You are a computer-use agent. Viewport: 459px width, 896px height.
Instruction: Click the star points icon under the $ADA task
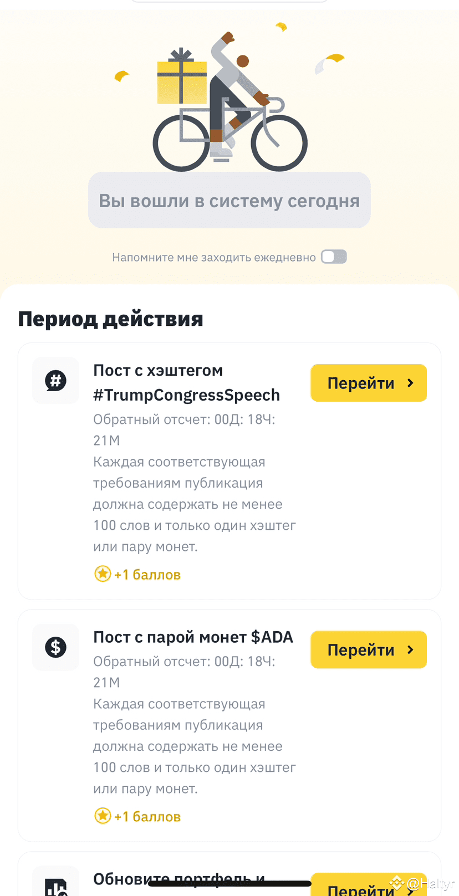click(103, 816)
